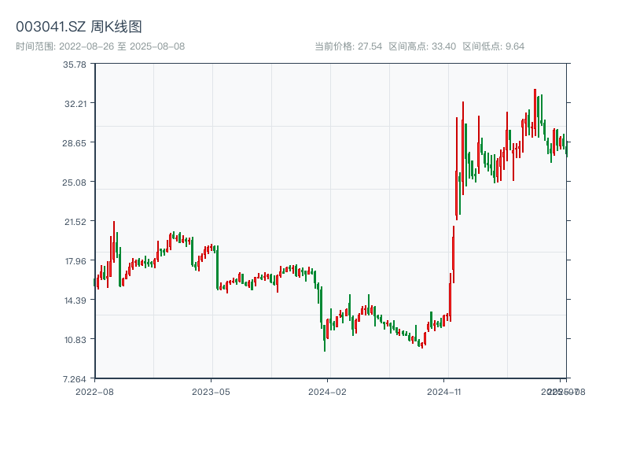The width and height of the screenshot is (629, 472).
Task: Select the 2024-02 x-axis date label
Action: [x=328, y=391]
